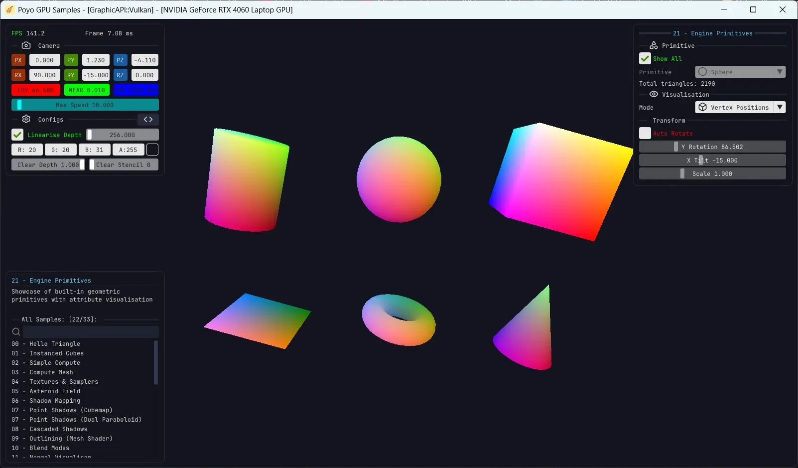Select the Hello Triangle sample
Viewport: 798px width, 468px height.
[54, 344]
